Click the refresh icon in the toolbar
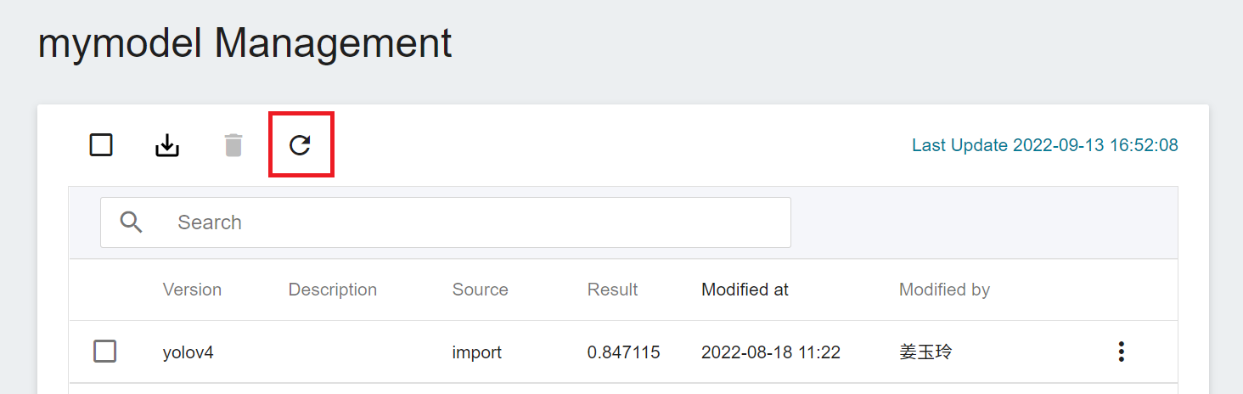The image size is (1243, 394). (x=300, y=145)
